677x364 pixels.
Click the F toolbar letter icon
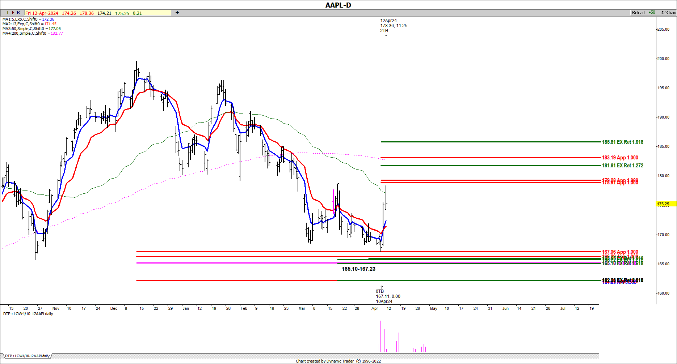tap(13, 13)
